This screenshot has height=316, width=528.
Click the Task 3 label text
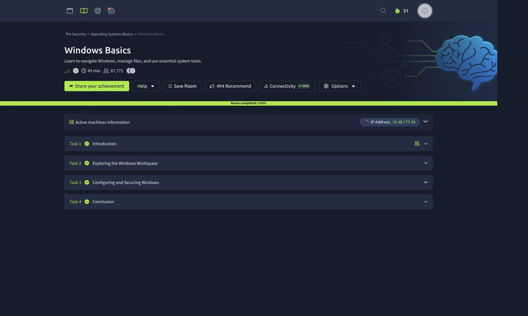coord(75,182)
